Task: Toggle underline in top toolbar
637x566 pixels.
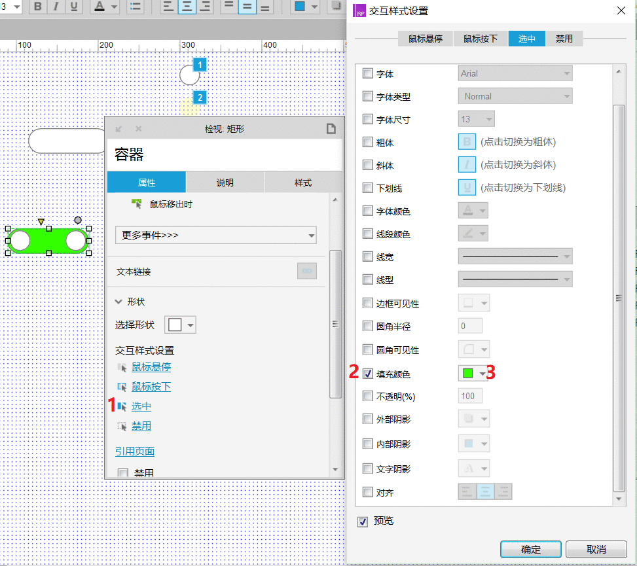Action: pyautogui.click(x=74, y=7)
